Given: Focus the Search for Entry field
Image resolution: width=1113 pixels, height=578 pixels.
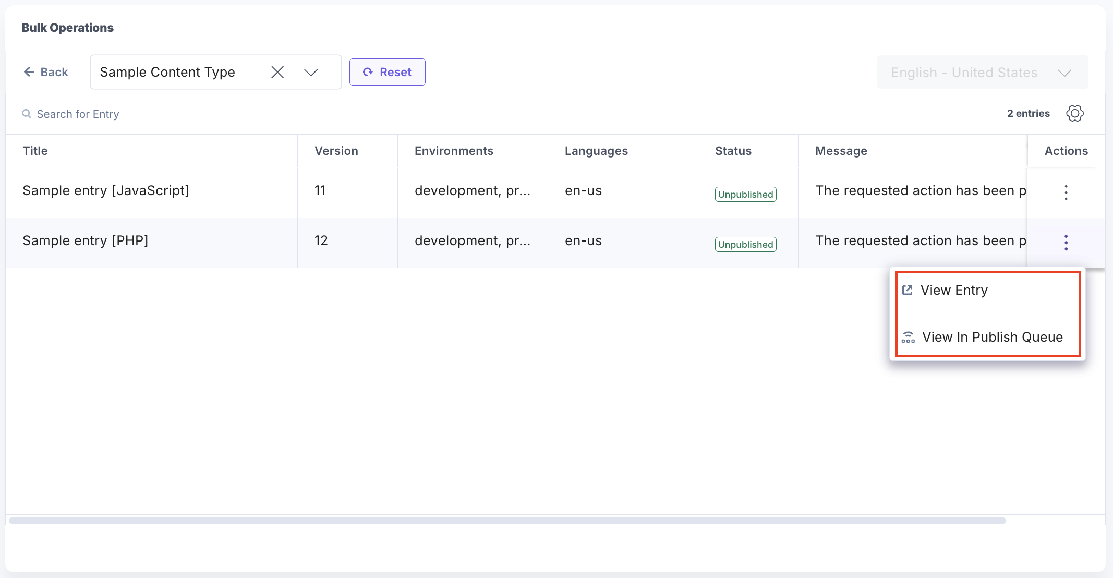Looking at the screenshot, I should (x=78, y=114).
